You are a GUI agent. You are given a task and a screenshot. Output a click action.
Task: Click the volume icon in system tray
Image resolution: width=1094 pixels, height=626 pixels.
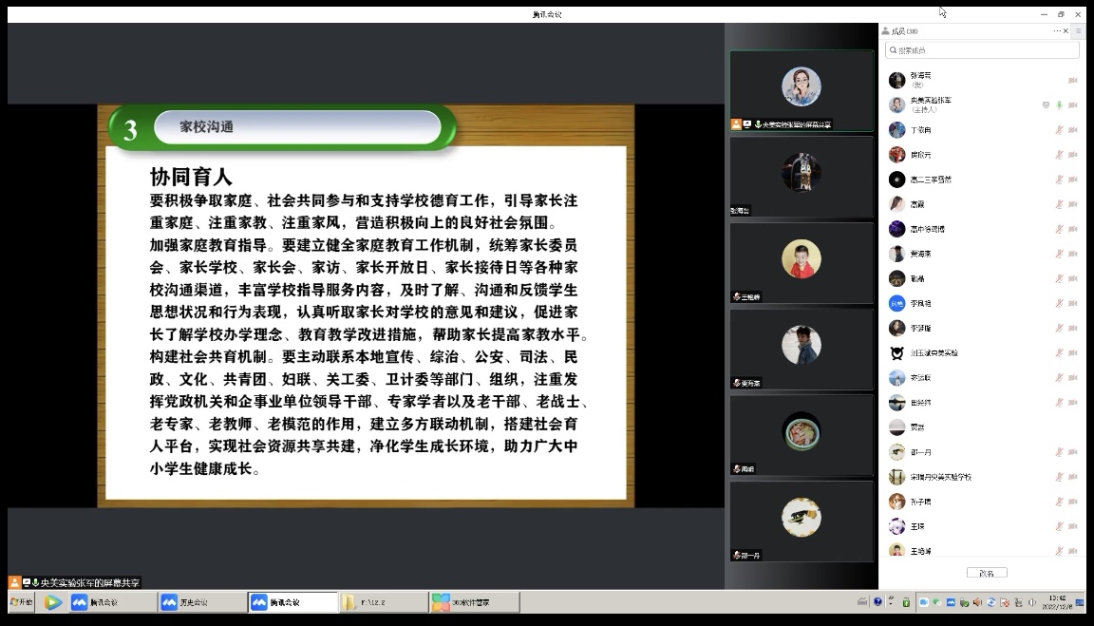point(1032,602)
